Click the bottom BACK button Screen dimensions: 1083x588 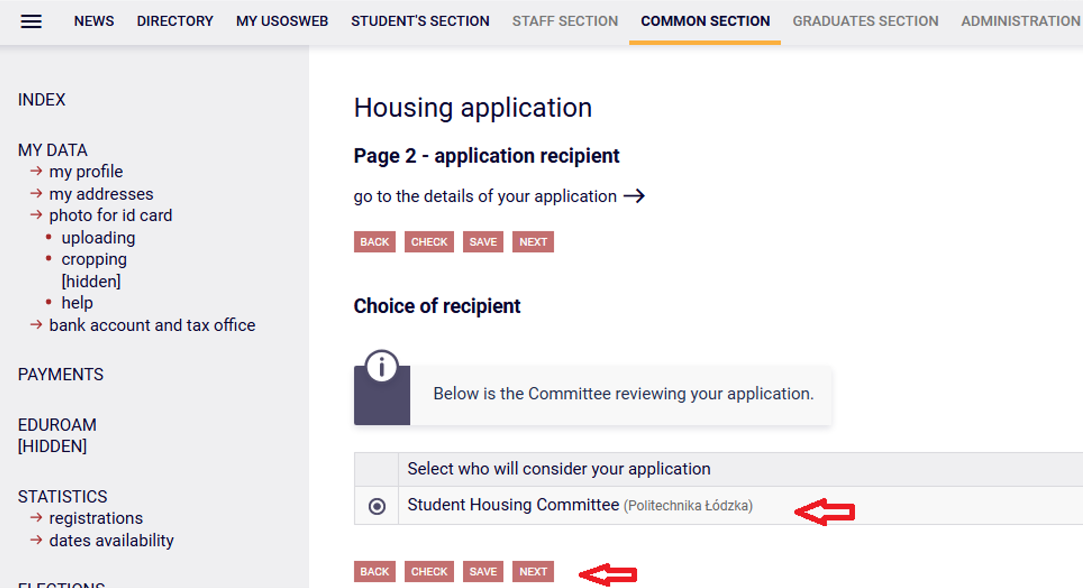coord(375,571)
